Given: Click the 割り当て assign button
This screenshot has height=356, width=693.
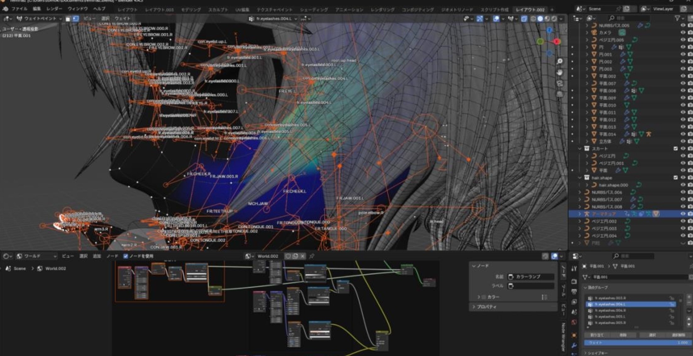Looking at the screenshot, I should coord(597,335).
